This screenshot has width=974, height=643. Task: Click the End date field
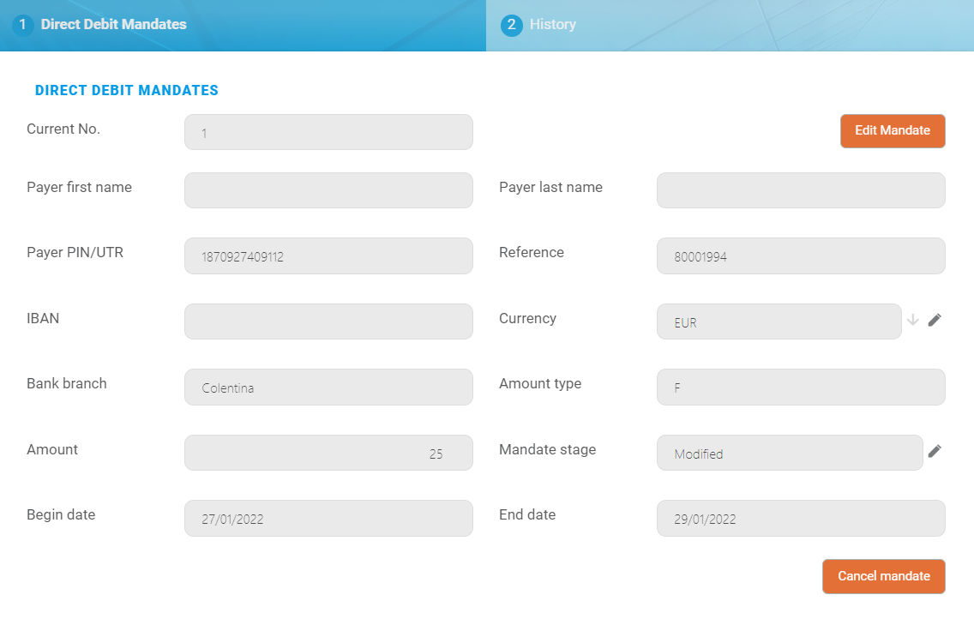tap(801, 519)
